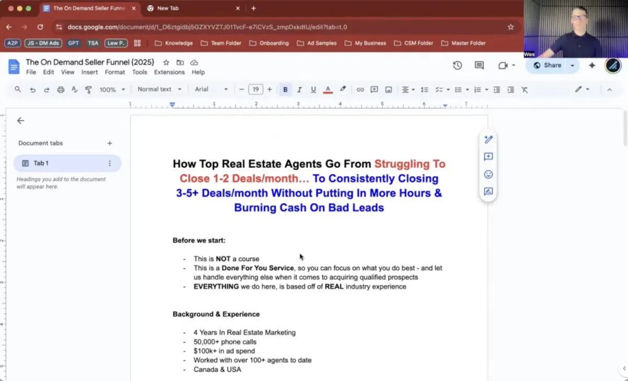Open the Tools menu
The width and height of the screenshot is (628, 381).
pos(140,72)
